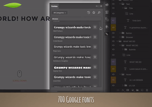Open font search with the magnifier icon

pyautogui.click(x=99, y=13)
